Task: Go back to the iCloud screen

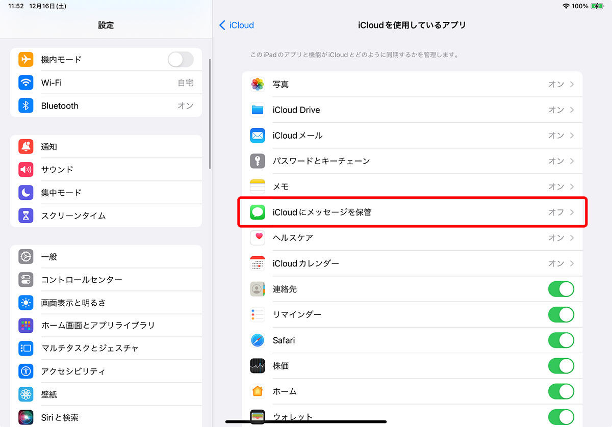Action: pyautogui.click(x=236, y=25)
